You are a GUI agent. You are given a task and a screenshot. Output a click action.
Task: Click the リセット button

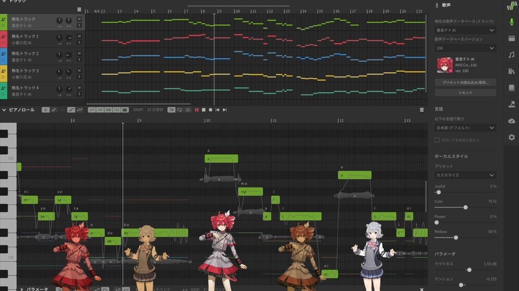coord(465,93)
